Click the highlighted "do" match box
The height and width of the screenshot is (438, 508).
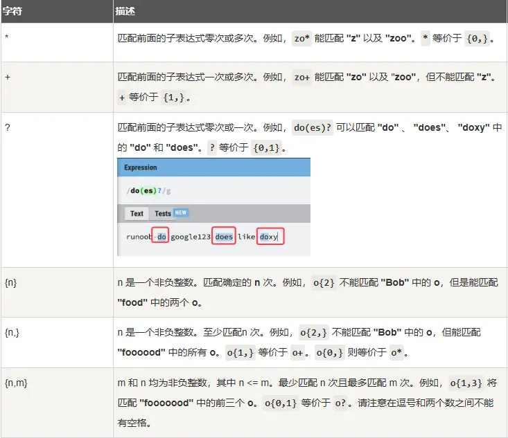point(160,237)
